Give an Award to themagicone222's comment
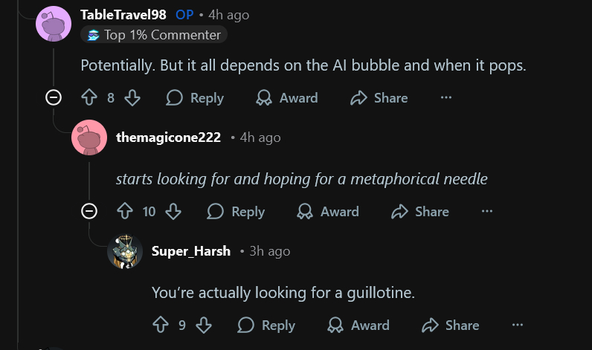Viewport: 592px width, 350px height. point(328,212)
